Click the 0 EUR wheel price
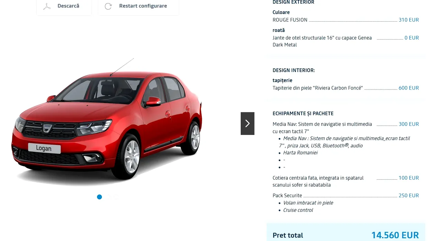Viewport: 428px width, 241px height. (x=412, y=38)
